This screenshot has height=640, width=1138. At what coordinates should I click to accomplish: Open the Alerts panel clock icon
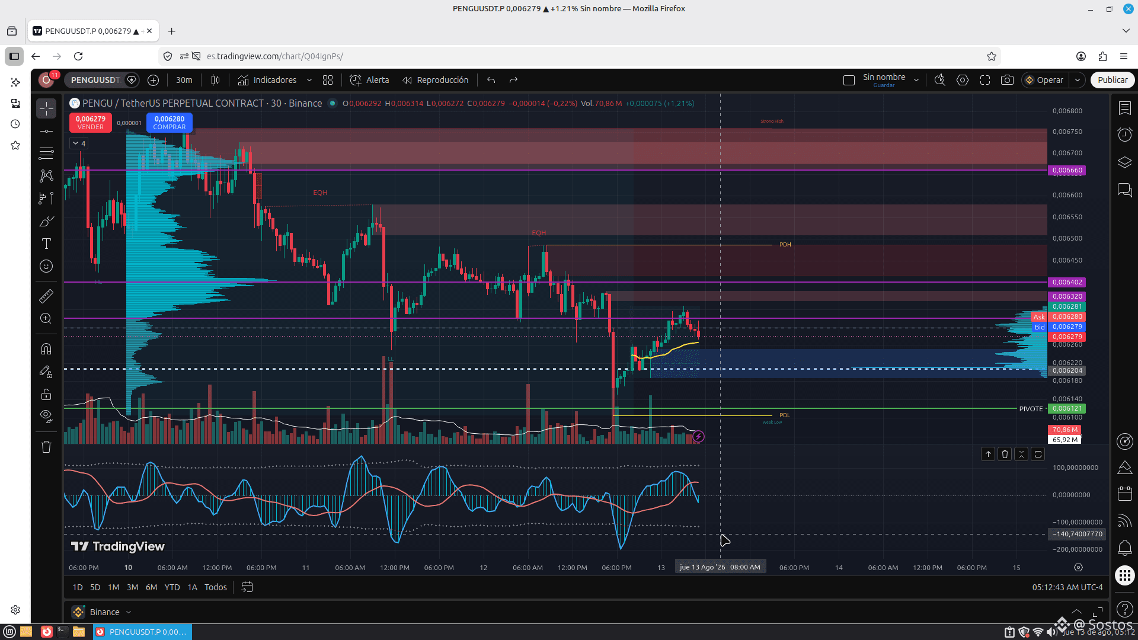coord(1124,135)
